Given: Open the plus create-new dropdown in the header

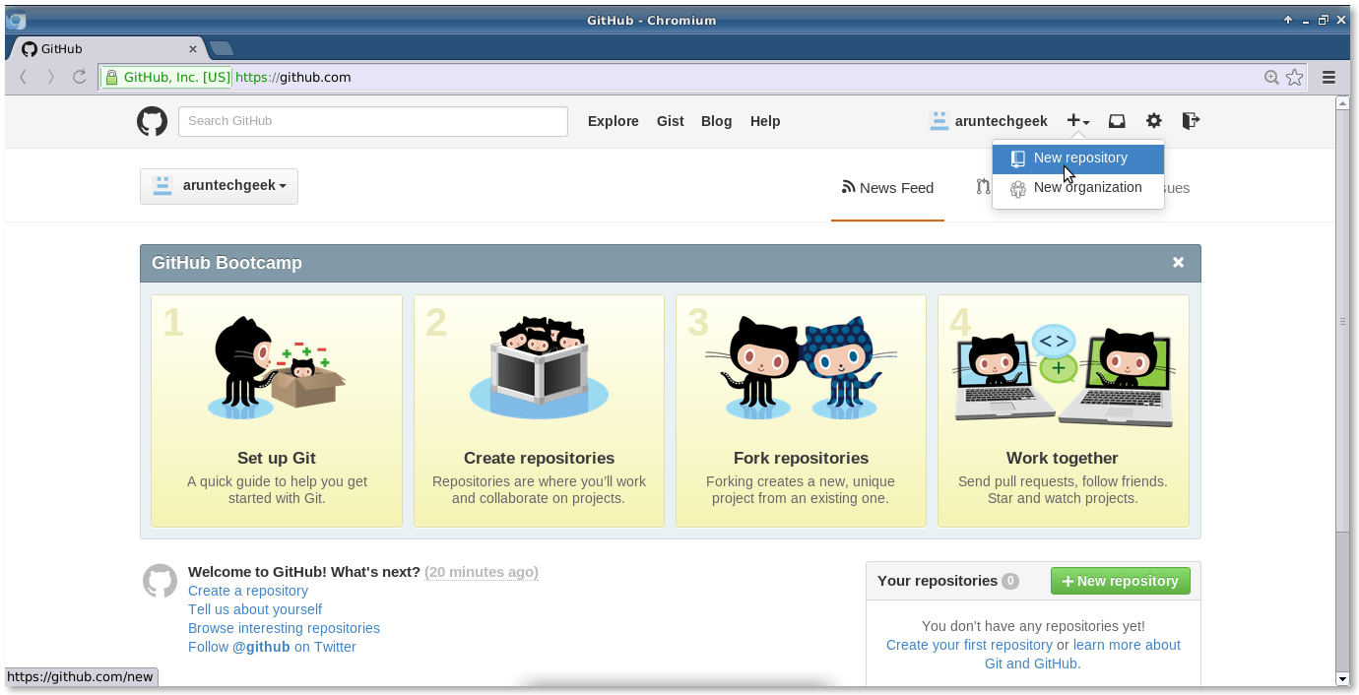Looking at the screenshot, I should point(1077,120).
